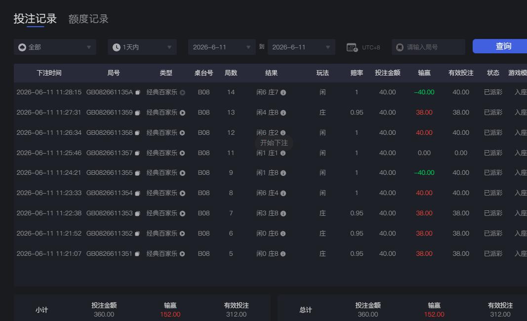Click the 结果 column header

coord(271,73)
